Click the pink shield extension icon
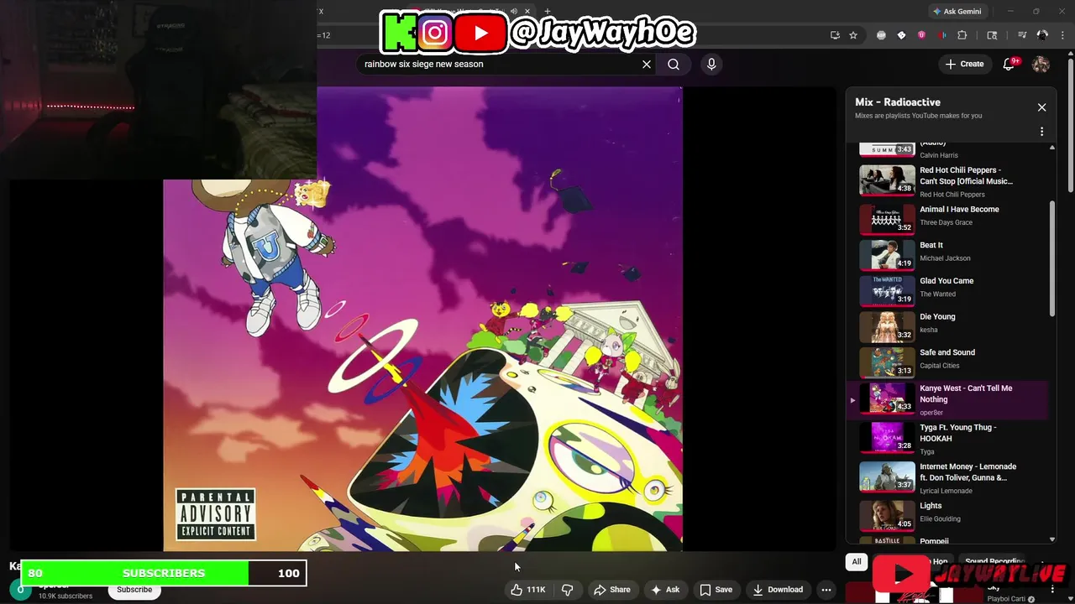Viewport: 1075px width, 604px height. [x=921, y=35]
